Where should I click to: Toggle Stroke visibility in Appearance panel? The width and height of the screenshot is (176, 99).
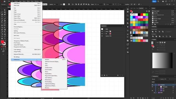102,31
